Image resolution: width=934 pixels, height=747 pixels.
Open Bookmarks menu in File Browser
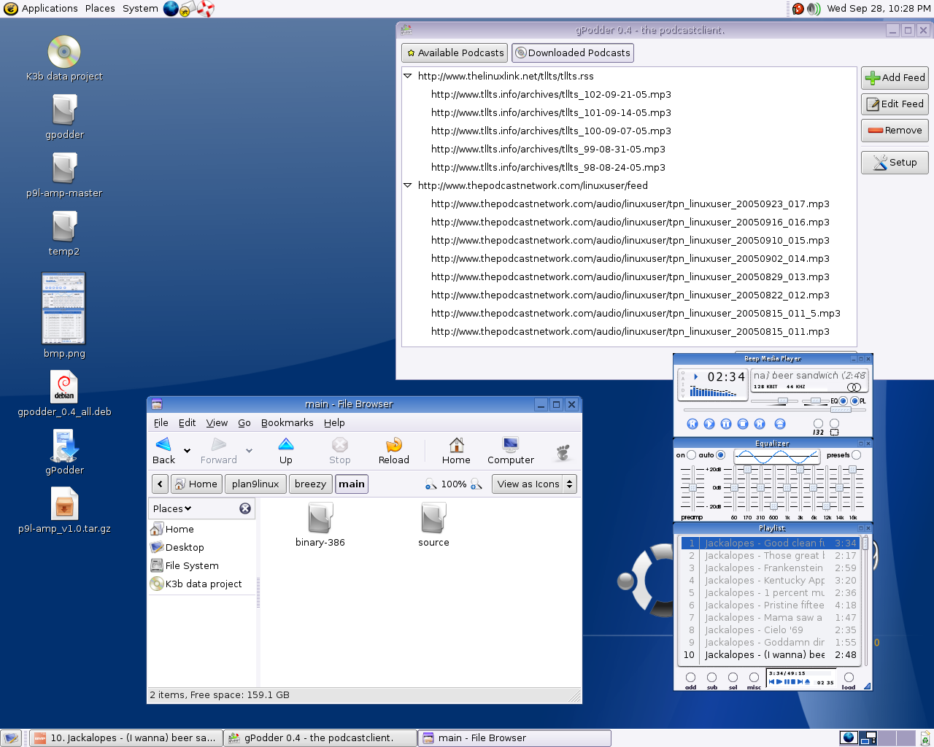point(287,422)
